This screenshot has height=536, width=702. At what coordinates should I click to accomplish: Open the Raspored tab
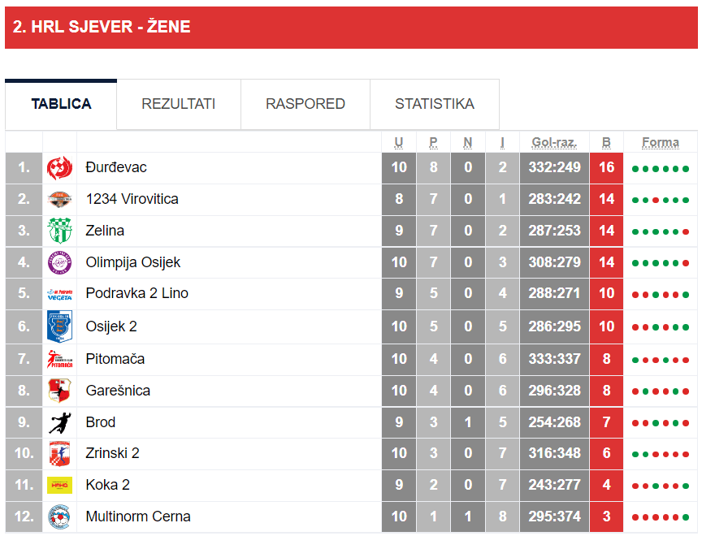click(x=305, y=104)
